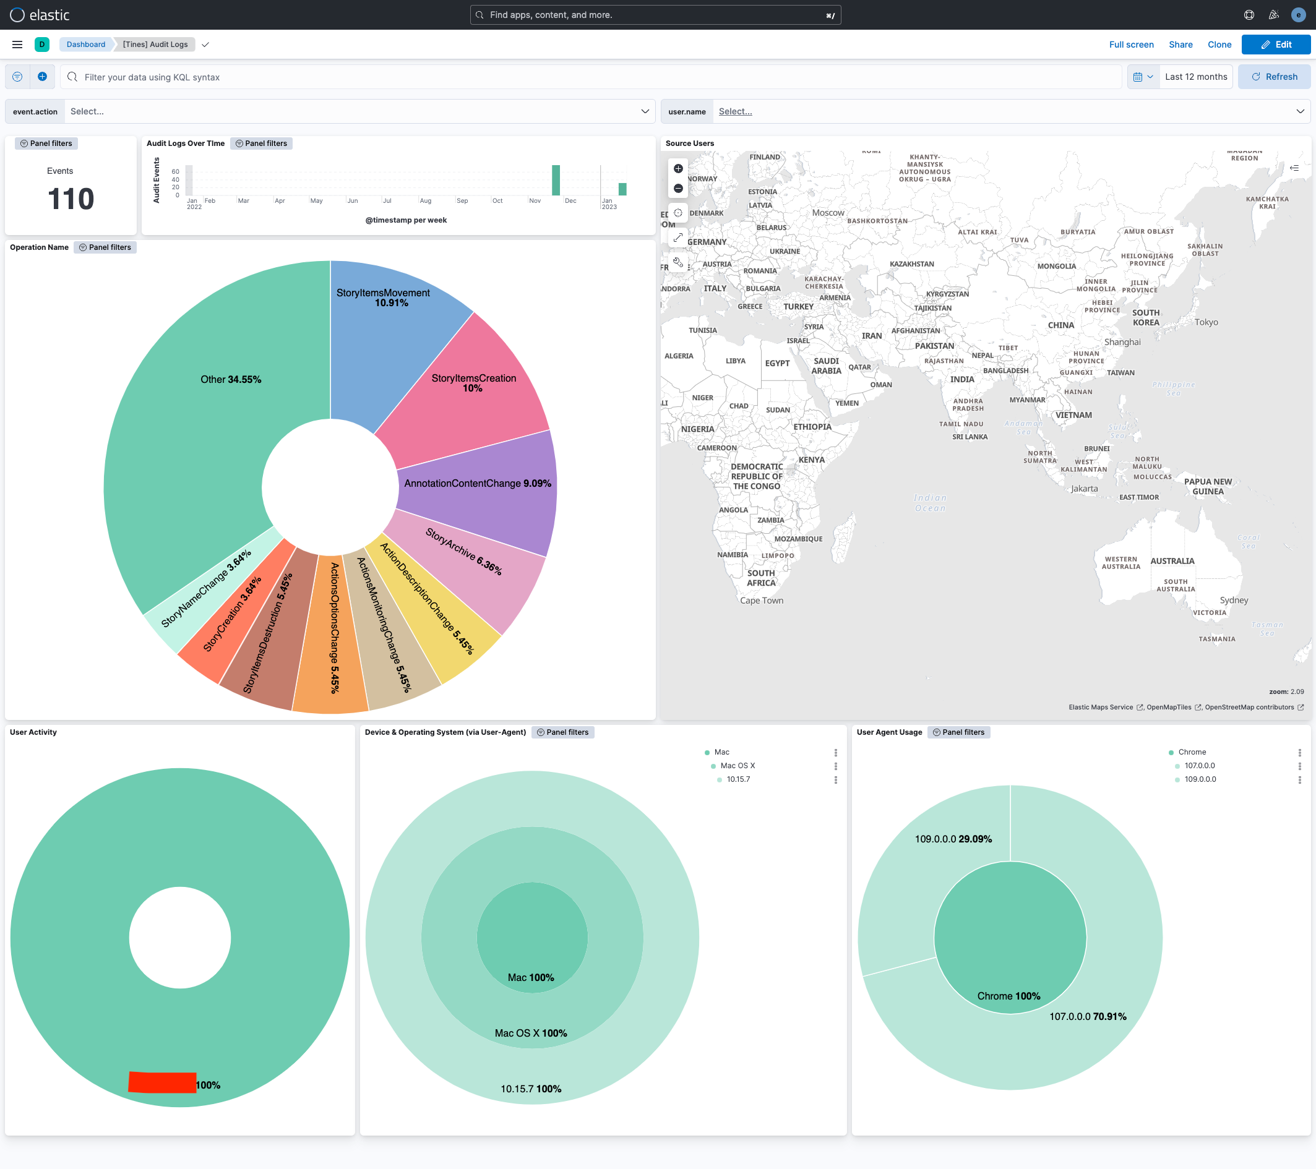
Task: Toggle the 109.0.0.0 legend entry
Action: pyautogui.click(x=1200, y=779)
